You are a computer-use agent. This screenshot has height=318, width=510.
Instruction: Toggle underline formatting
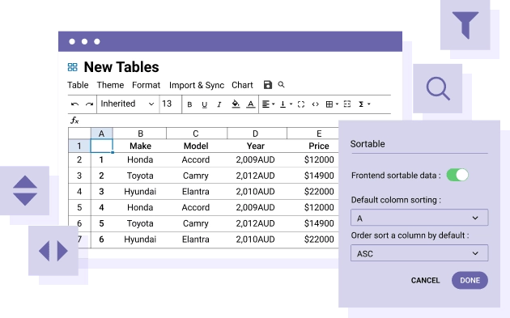(x=204, y=104)
